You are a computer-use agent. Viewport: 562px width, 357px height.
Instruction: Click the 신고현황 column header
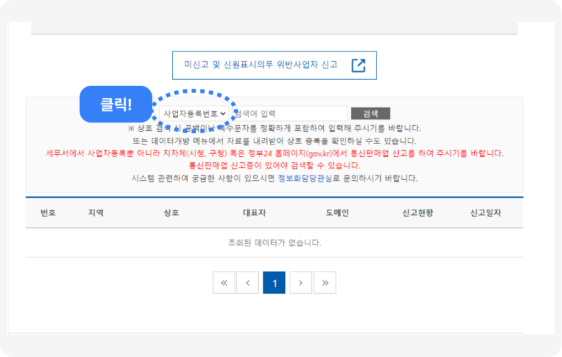pos(418,213)
